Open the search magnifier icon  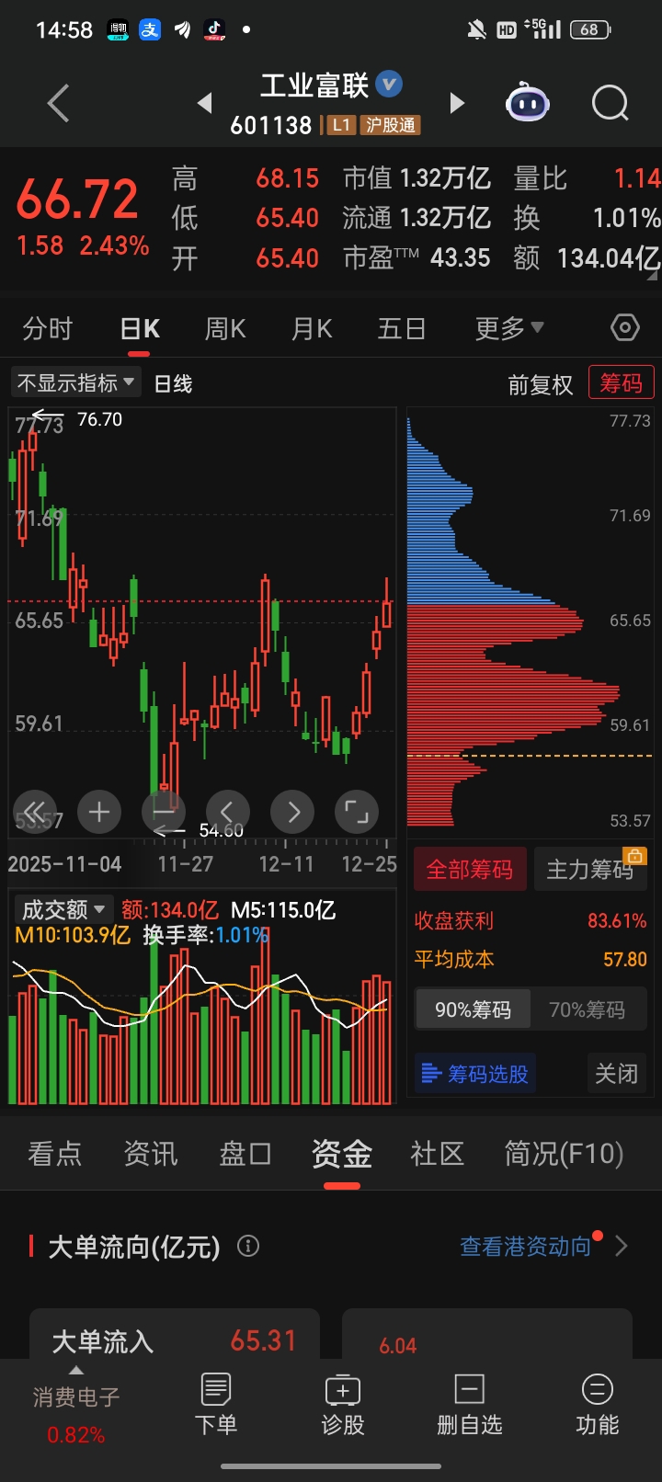click(x=610, y=103)
